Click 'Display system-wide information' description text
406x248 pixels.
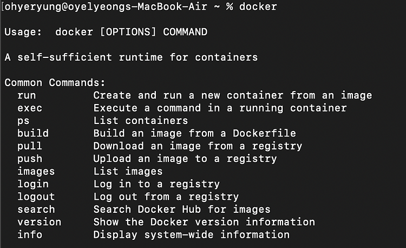click(x=191, y=235)
